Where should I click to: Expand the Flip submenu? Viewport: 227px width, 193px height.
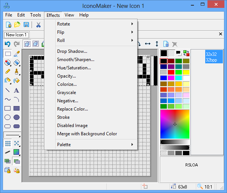click(x=91, y=32)
